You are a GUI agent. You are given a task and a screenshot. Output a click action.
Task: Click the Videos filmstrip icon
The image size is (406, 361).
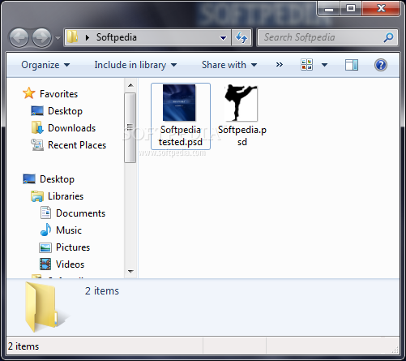pyautogui.click(x=45, y=264)
